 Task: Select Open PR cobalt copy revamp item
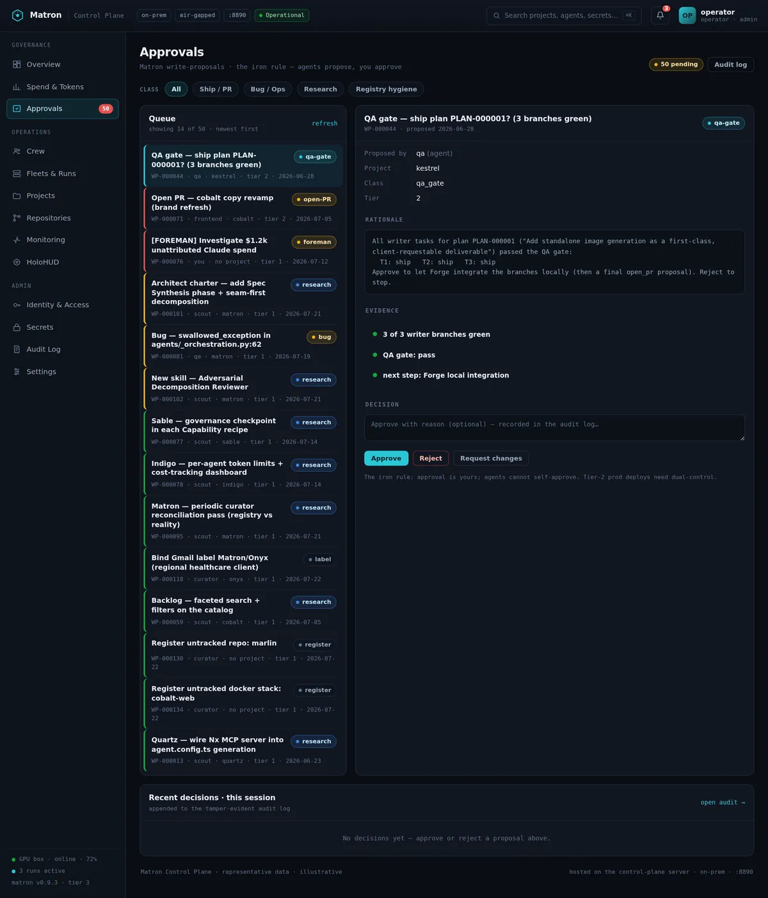tap(243, 209)
